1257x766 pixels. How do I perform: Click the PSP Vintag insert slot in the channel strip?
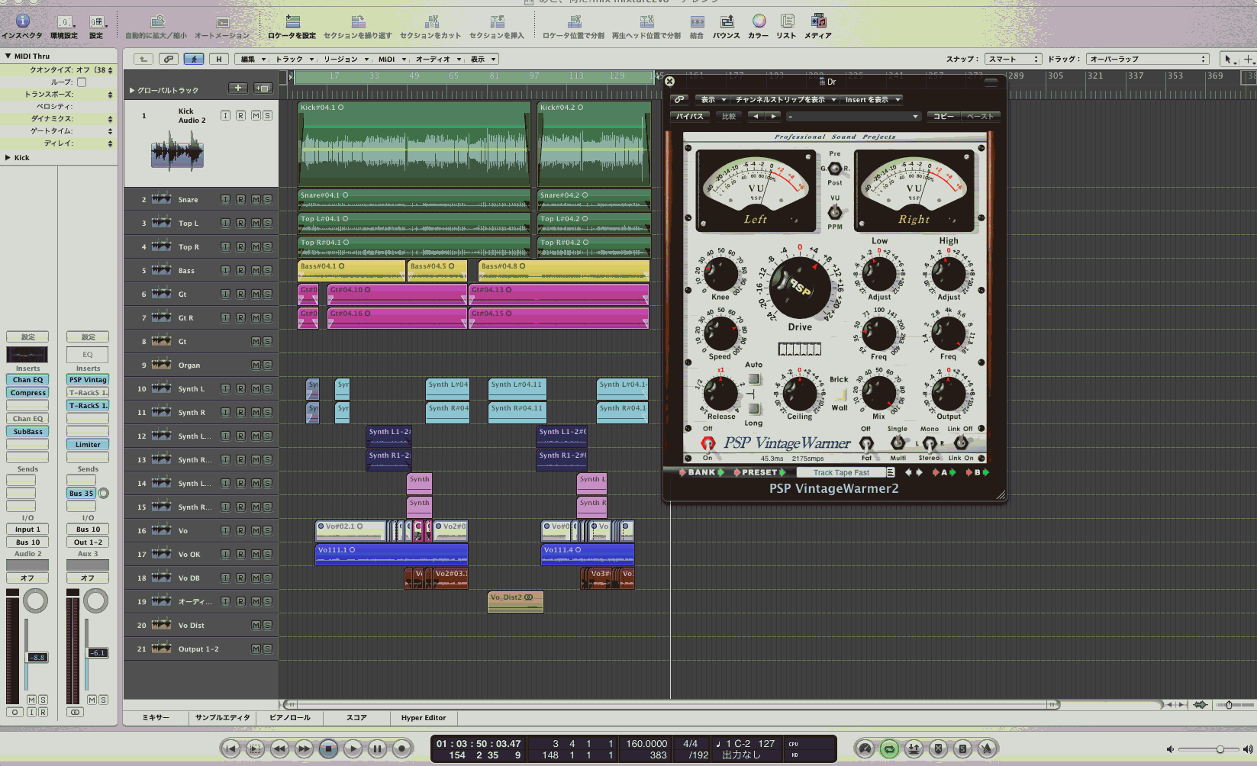pos(88,379)
